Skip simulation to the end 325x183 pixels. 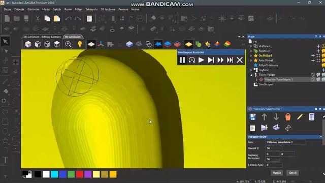pos(230,60)
